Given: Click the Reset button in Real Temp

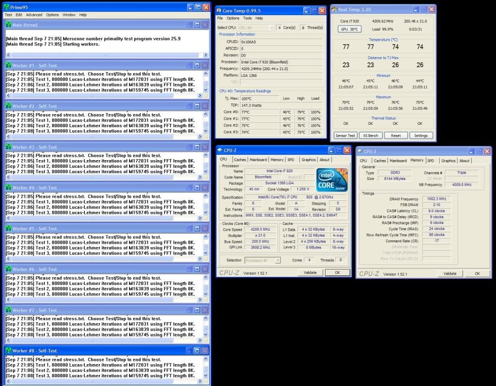Looking at the screenshot, I should click(x=396, y=135).
